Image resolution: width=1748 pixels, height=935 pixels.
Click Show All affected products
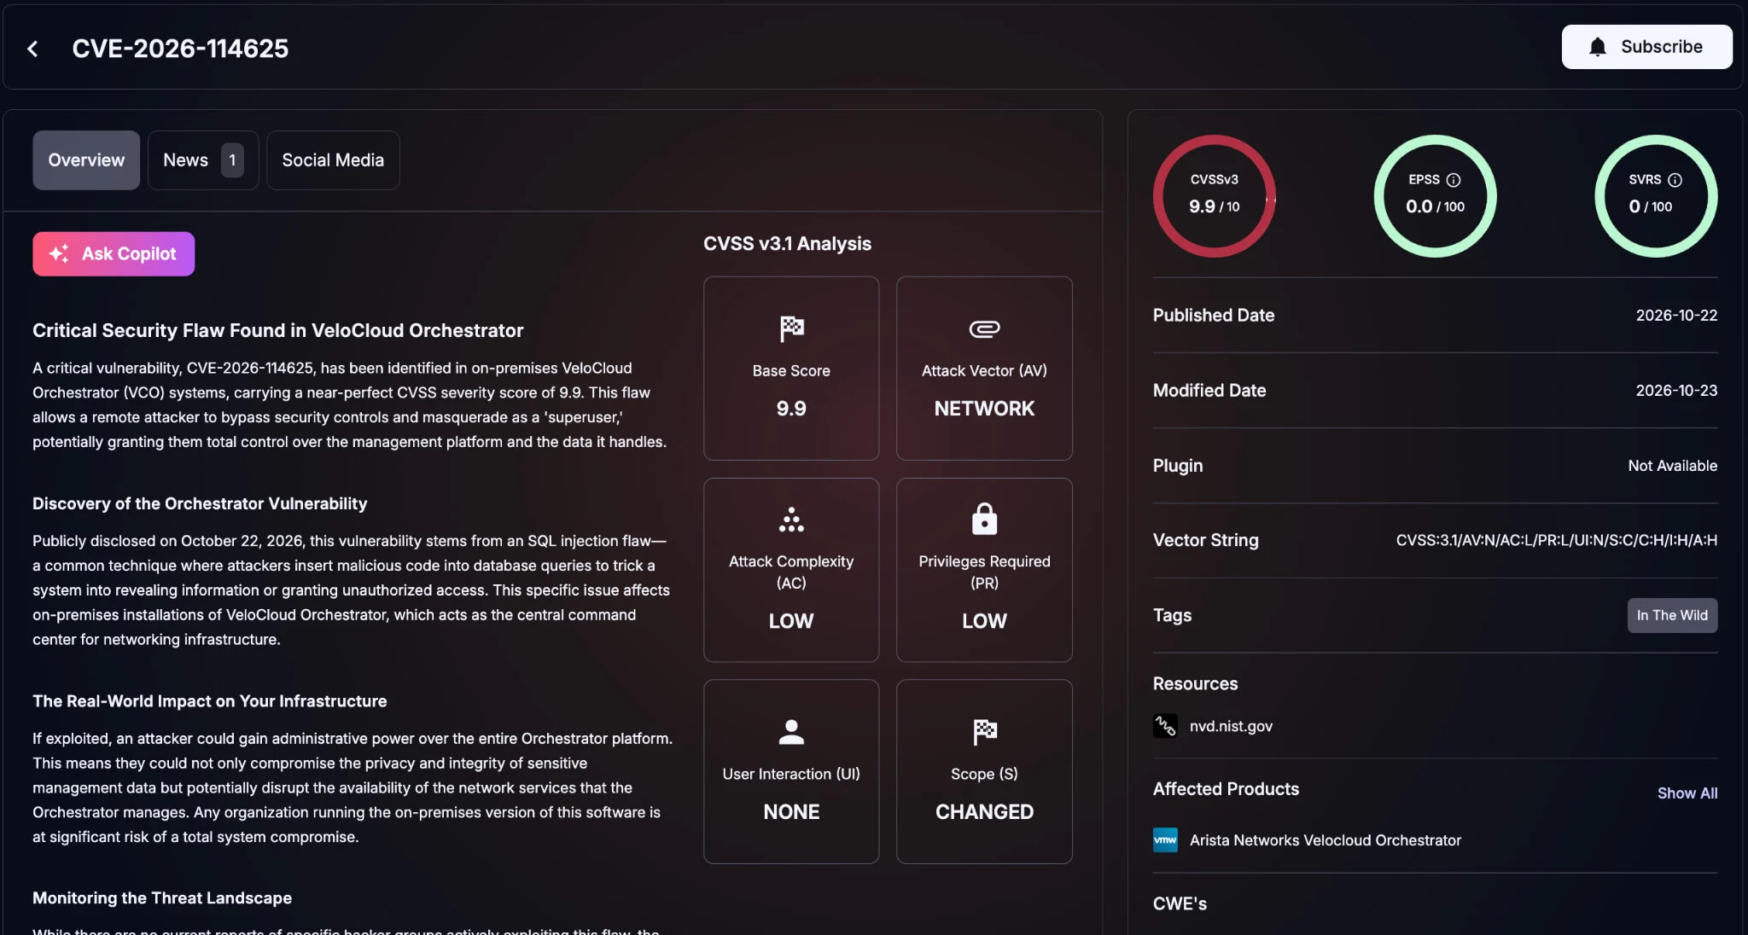pyautogui.click(x=1687, y=793)
